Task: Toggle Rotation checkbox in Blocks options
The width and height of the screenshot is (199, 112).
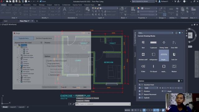Action: tap(140, 91)
